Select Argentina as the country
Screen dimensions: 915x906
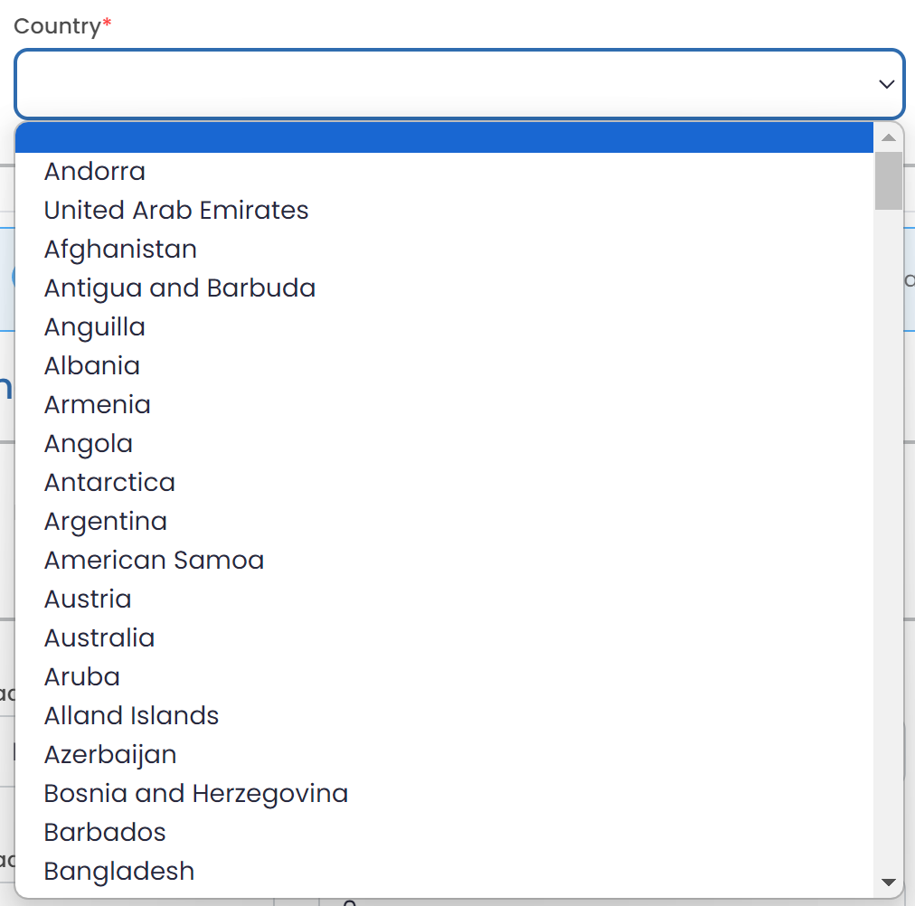(x=106, y=521)
